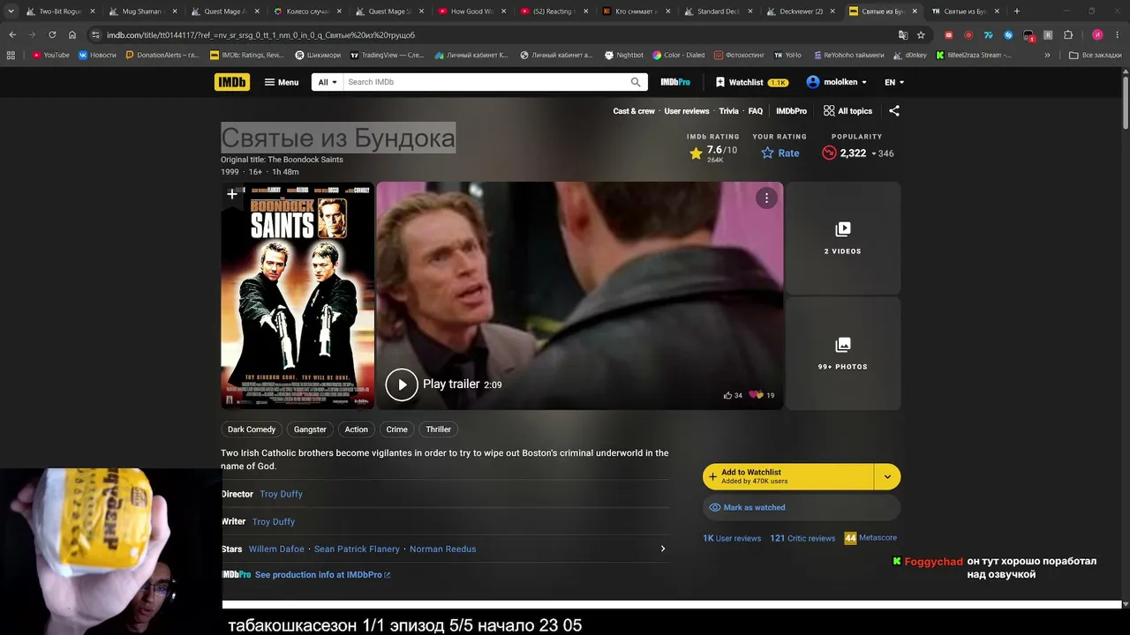
Task: Click the heart reactions icon on trailer
Action: click(756, 395)
